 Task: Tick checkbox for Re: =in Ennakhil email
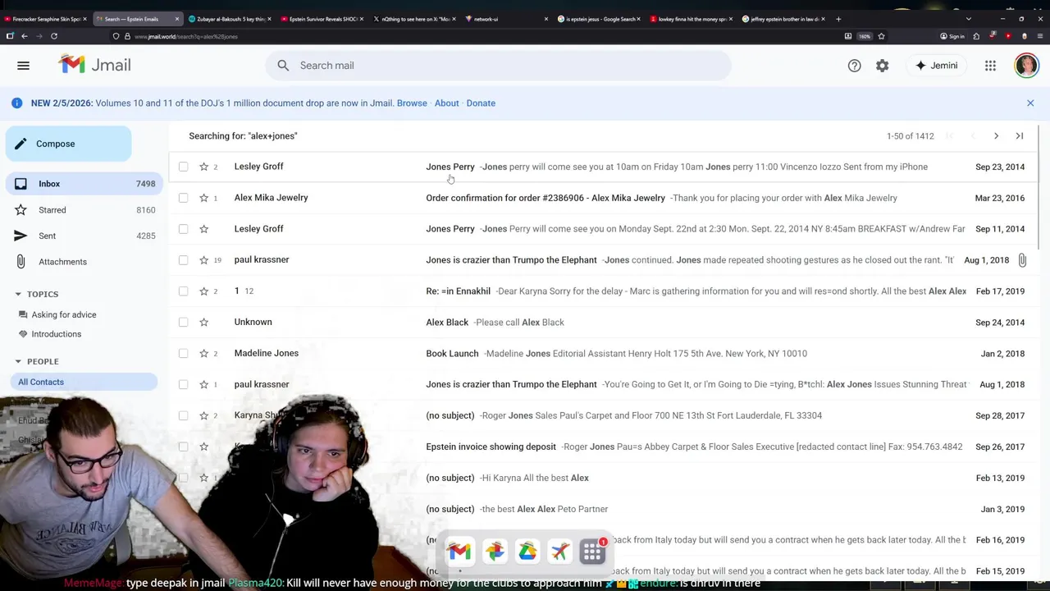[x=183, y=291]
